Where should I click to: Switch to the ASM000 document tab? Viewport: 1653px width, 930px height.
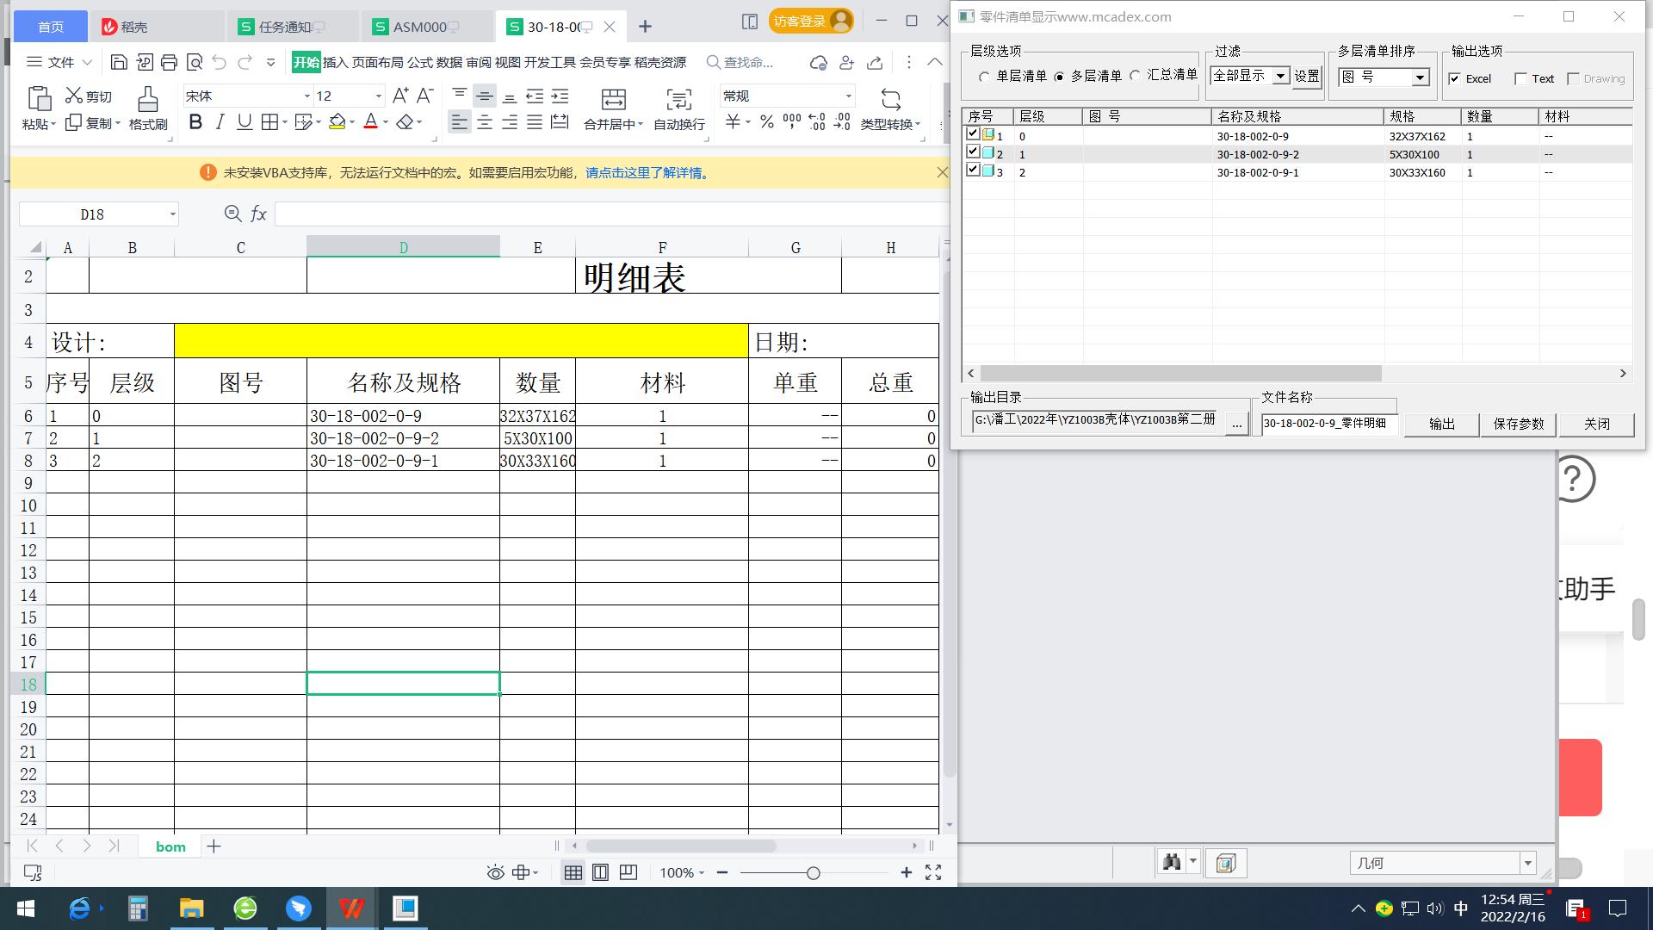pos(419,27)
